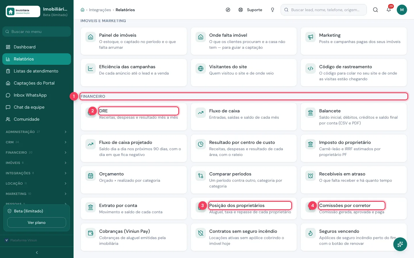414x258 pixels.
Task: Expand the LOCAÇÃO sidebar section
Action: [x=37, y=183]
